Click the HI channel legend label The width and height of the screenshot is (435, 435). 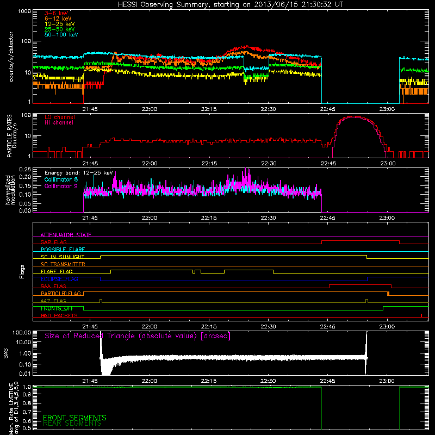coord(59,123)
